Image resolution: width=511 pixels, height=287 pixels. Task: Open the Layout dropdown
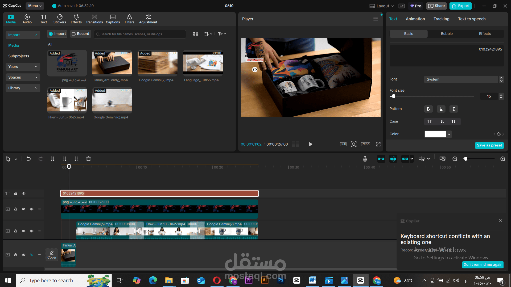[x=382, y=6]
